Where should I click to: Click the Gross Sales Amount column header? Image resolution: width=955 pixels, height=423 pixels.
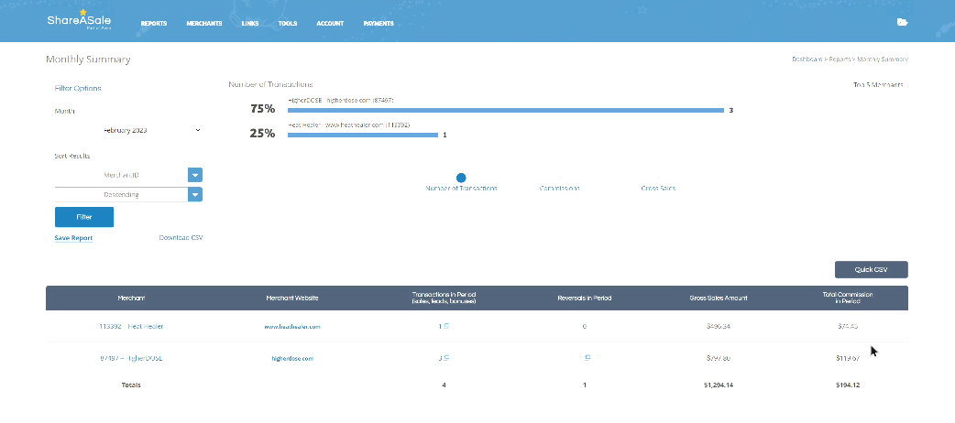tap(719, 298)
